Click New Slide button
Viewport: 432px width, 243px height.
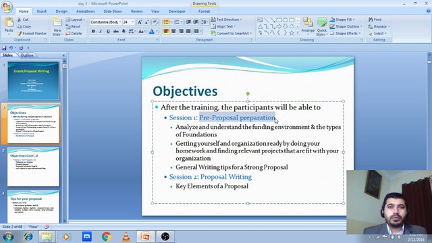[57, 27]
